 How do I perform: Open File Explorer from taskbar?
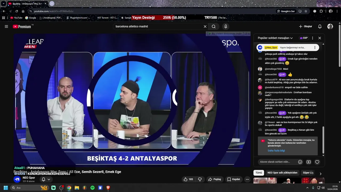[77, 188]
